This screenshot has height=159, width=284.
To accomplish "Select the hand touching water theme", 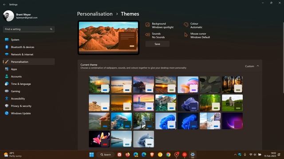I will click(x=99, y=121).
